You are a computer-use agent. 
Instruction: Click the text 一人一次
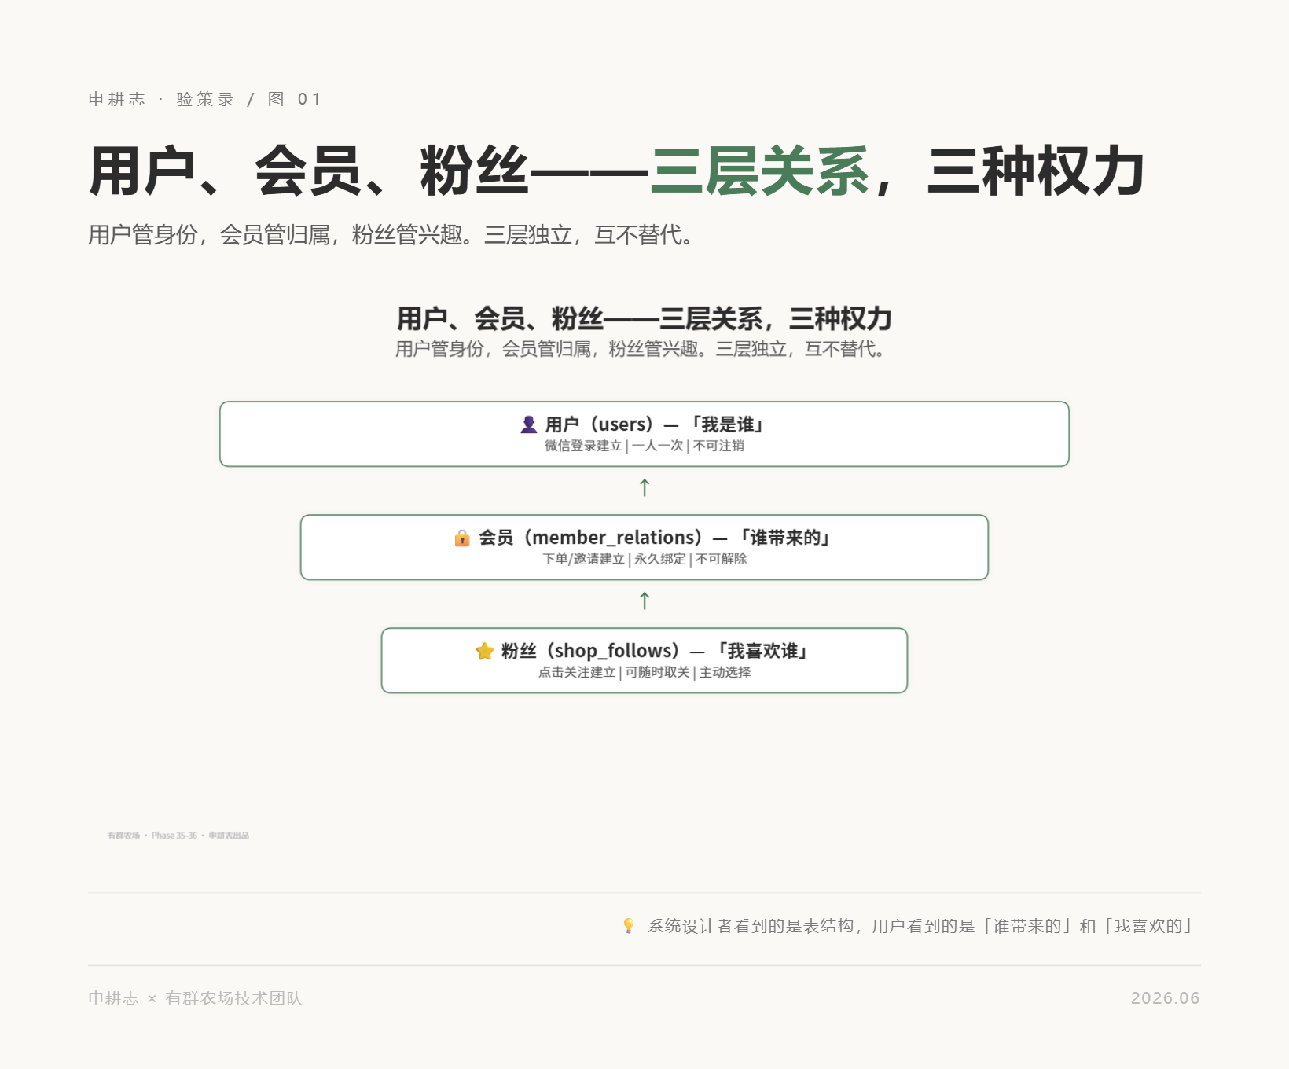coord(658,446)
